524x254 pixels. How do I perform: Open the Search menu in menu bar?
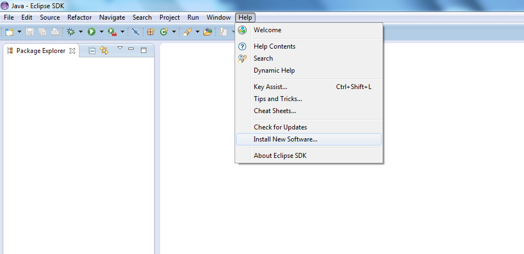coord(142,17)
